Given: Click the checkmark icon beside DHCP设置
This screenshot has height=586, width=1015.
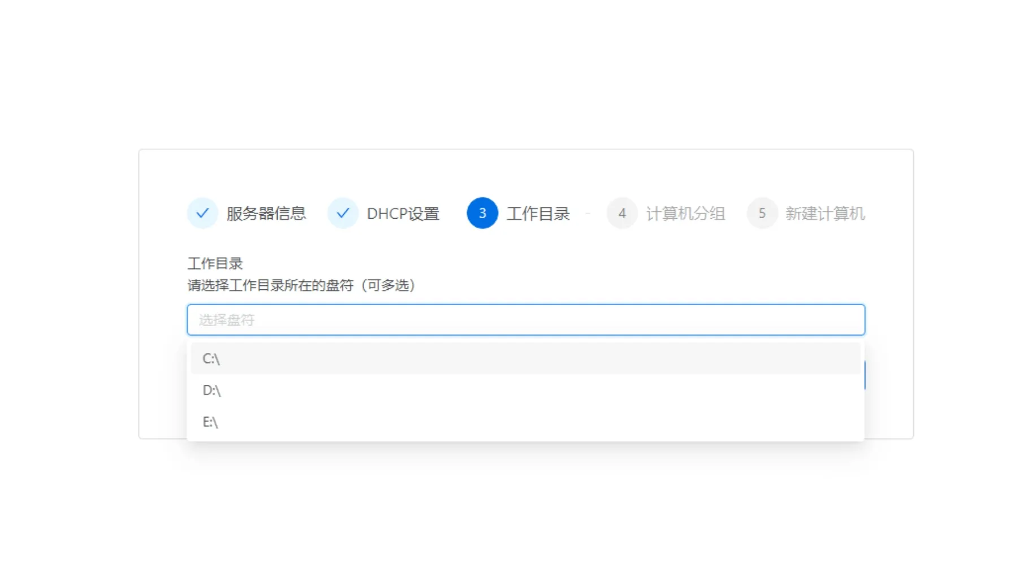Looking at the screenshot, I should (343, 213).
